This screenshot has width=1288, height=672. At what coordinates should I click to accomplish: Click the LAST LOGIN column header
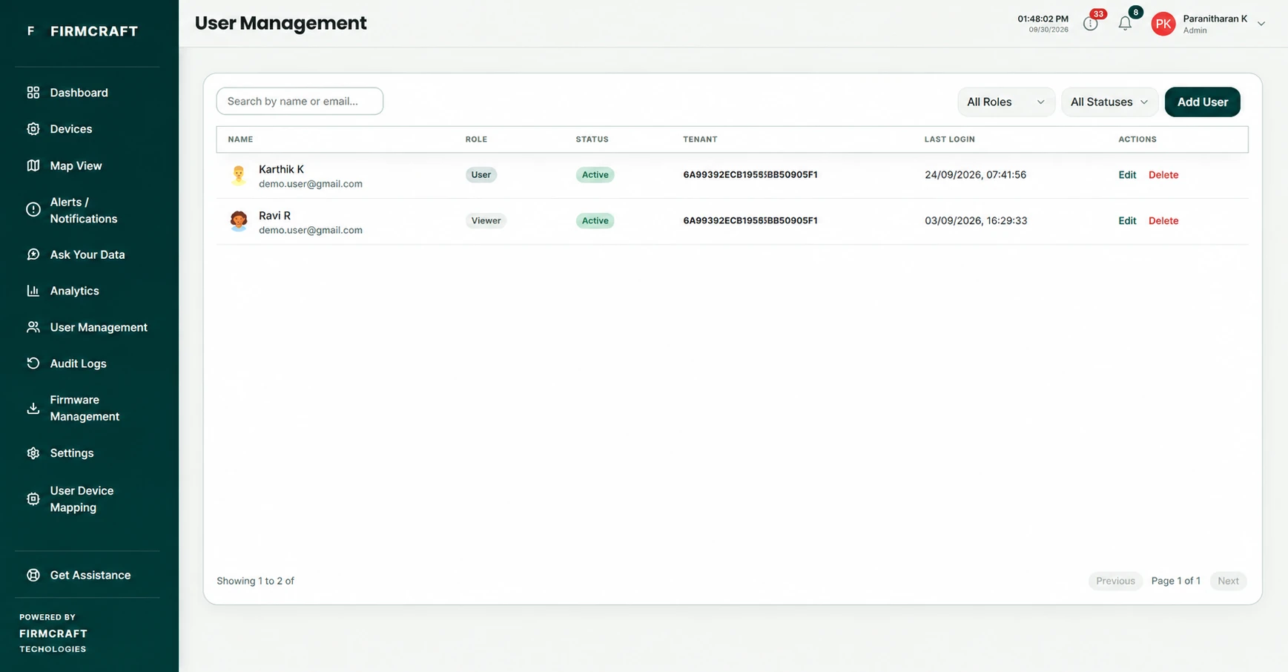tap(949, 139)
